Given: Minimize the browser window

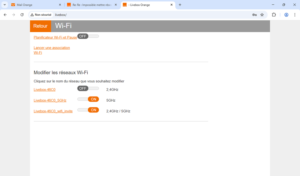Looking at the screenshot, I should pyautogui.click(x=273, y=5).
